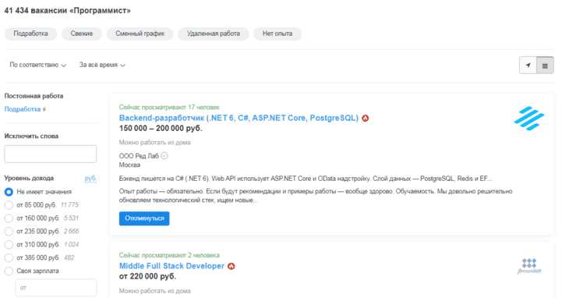Switch to map view via location arrow icon

click(x=528, y=66)
